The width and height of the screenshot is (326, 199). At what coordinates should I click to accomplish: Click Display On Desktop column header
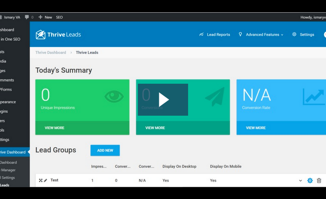pos(179,166)
